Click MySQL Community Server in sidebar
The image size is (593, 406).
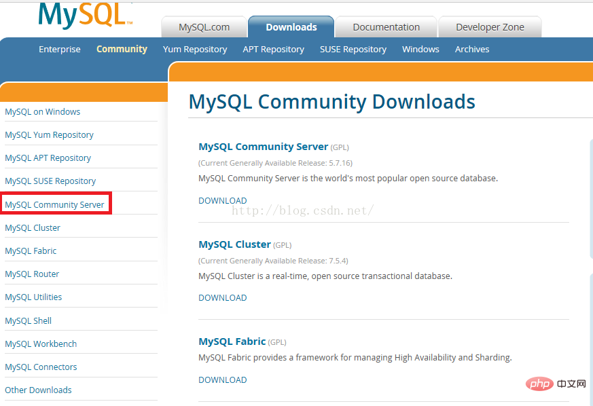[54, 204]
